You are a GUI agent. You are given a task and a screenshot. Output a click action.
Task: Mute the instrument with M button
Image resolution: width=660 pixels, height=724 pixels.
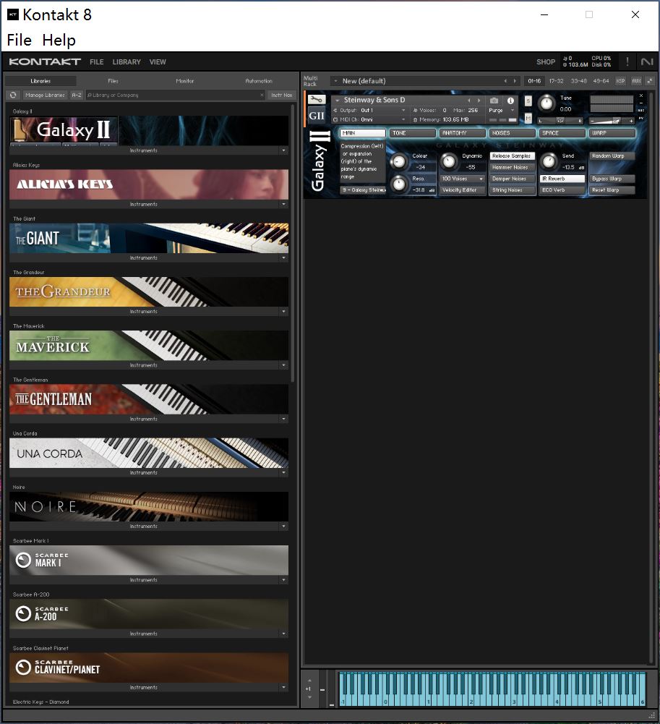coord(528,118)
